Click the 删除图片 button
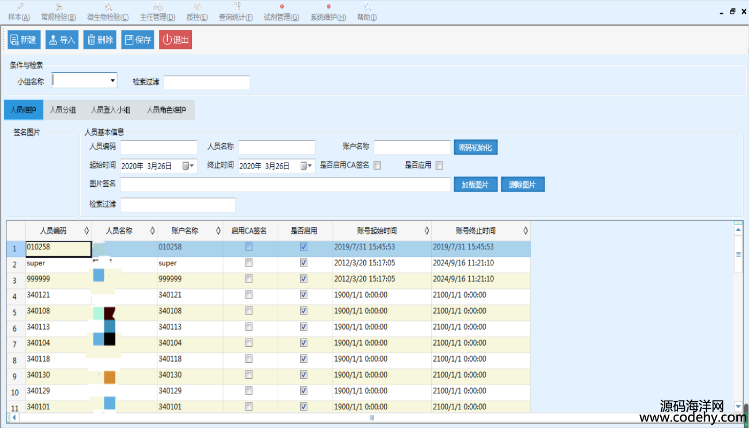Viewport: 749px width, 428px height. pyautogui.click(x=523, y=185)
